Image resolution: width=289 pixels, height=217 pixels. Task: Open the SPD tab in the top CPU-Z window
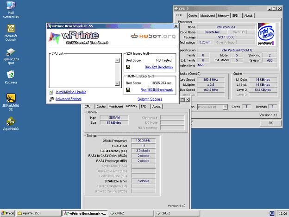[x=235, y=16]
